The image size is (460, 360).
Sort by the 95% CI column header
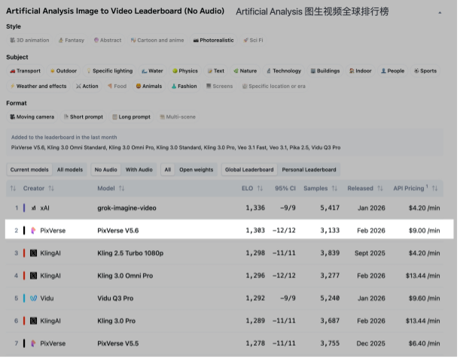[x=287, y=188]
